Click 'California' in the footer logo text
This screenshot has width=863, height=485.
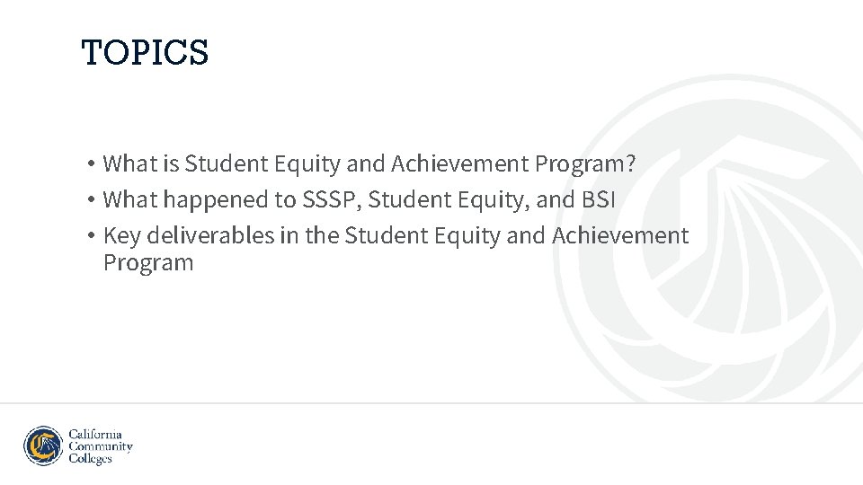[x=95, y=434]
